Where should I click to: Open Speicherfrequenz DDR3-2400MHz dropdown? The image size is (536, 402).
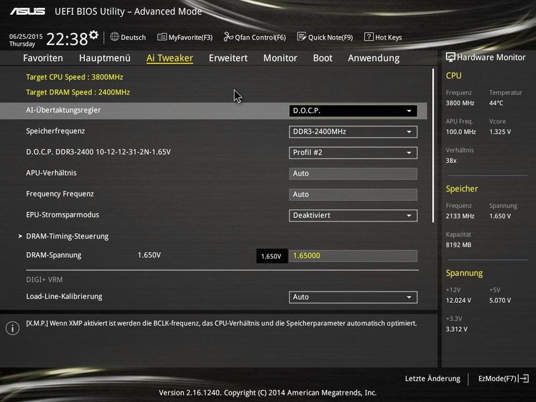[x=353, y=131]
